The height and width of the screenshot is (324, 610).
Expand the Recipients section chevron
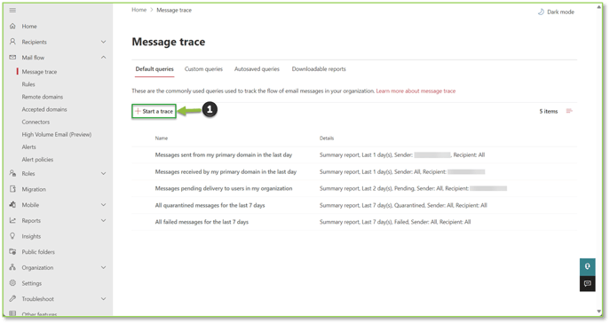[104, 42]
